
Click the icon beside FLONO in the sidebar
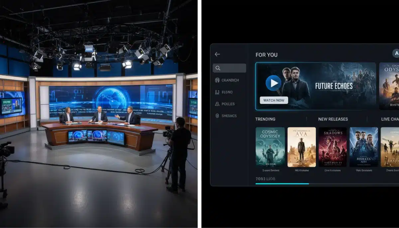point(217,92)
